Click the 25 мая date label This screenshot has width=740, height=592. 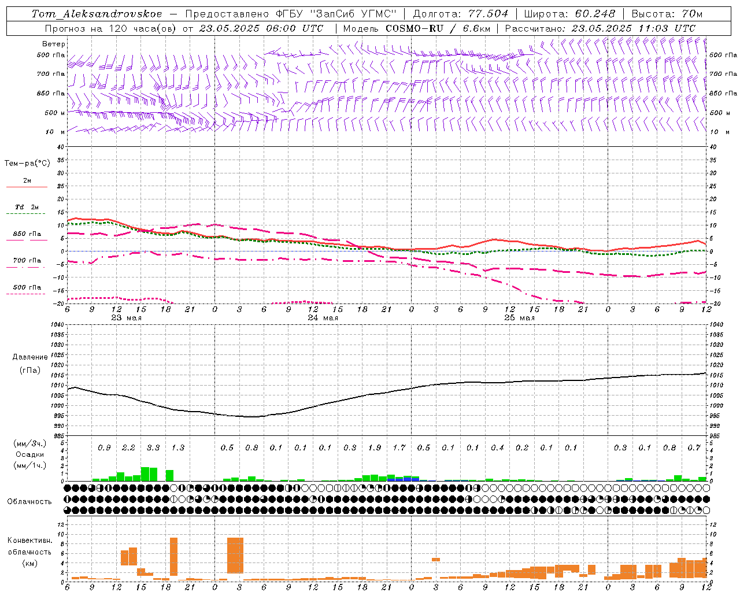pos(519,318)
